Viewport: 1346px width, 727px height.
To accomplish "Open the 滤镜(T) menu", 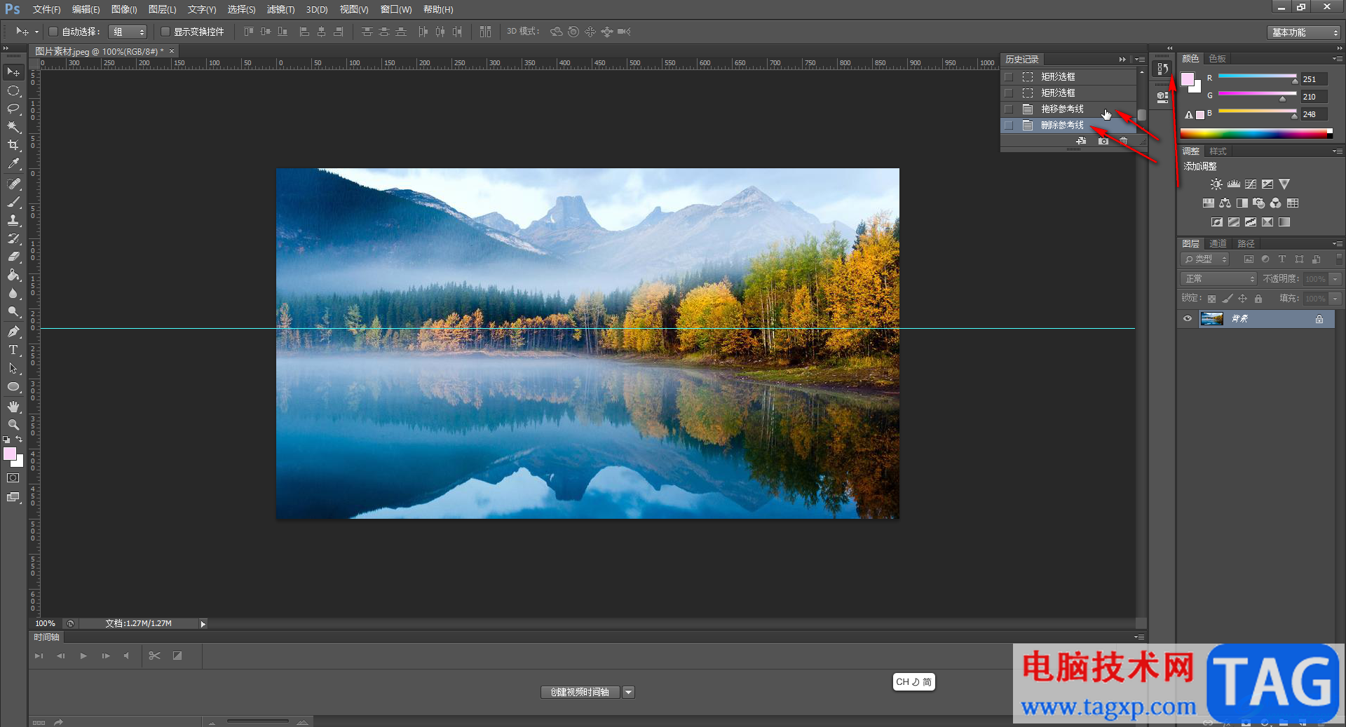I will pos(280,9).
